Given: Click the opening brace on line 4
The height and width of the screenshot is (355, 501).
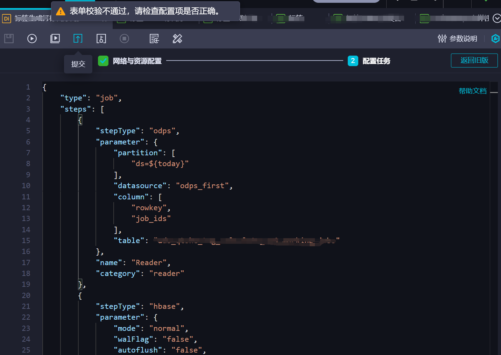Looking at the screenshot, I should pyautogui.click(x=80, y=120).
